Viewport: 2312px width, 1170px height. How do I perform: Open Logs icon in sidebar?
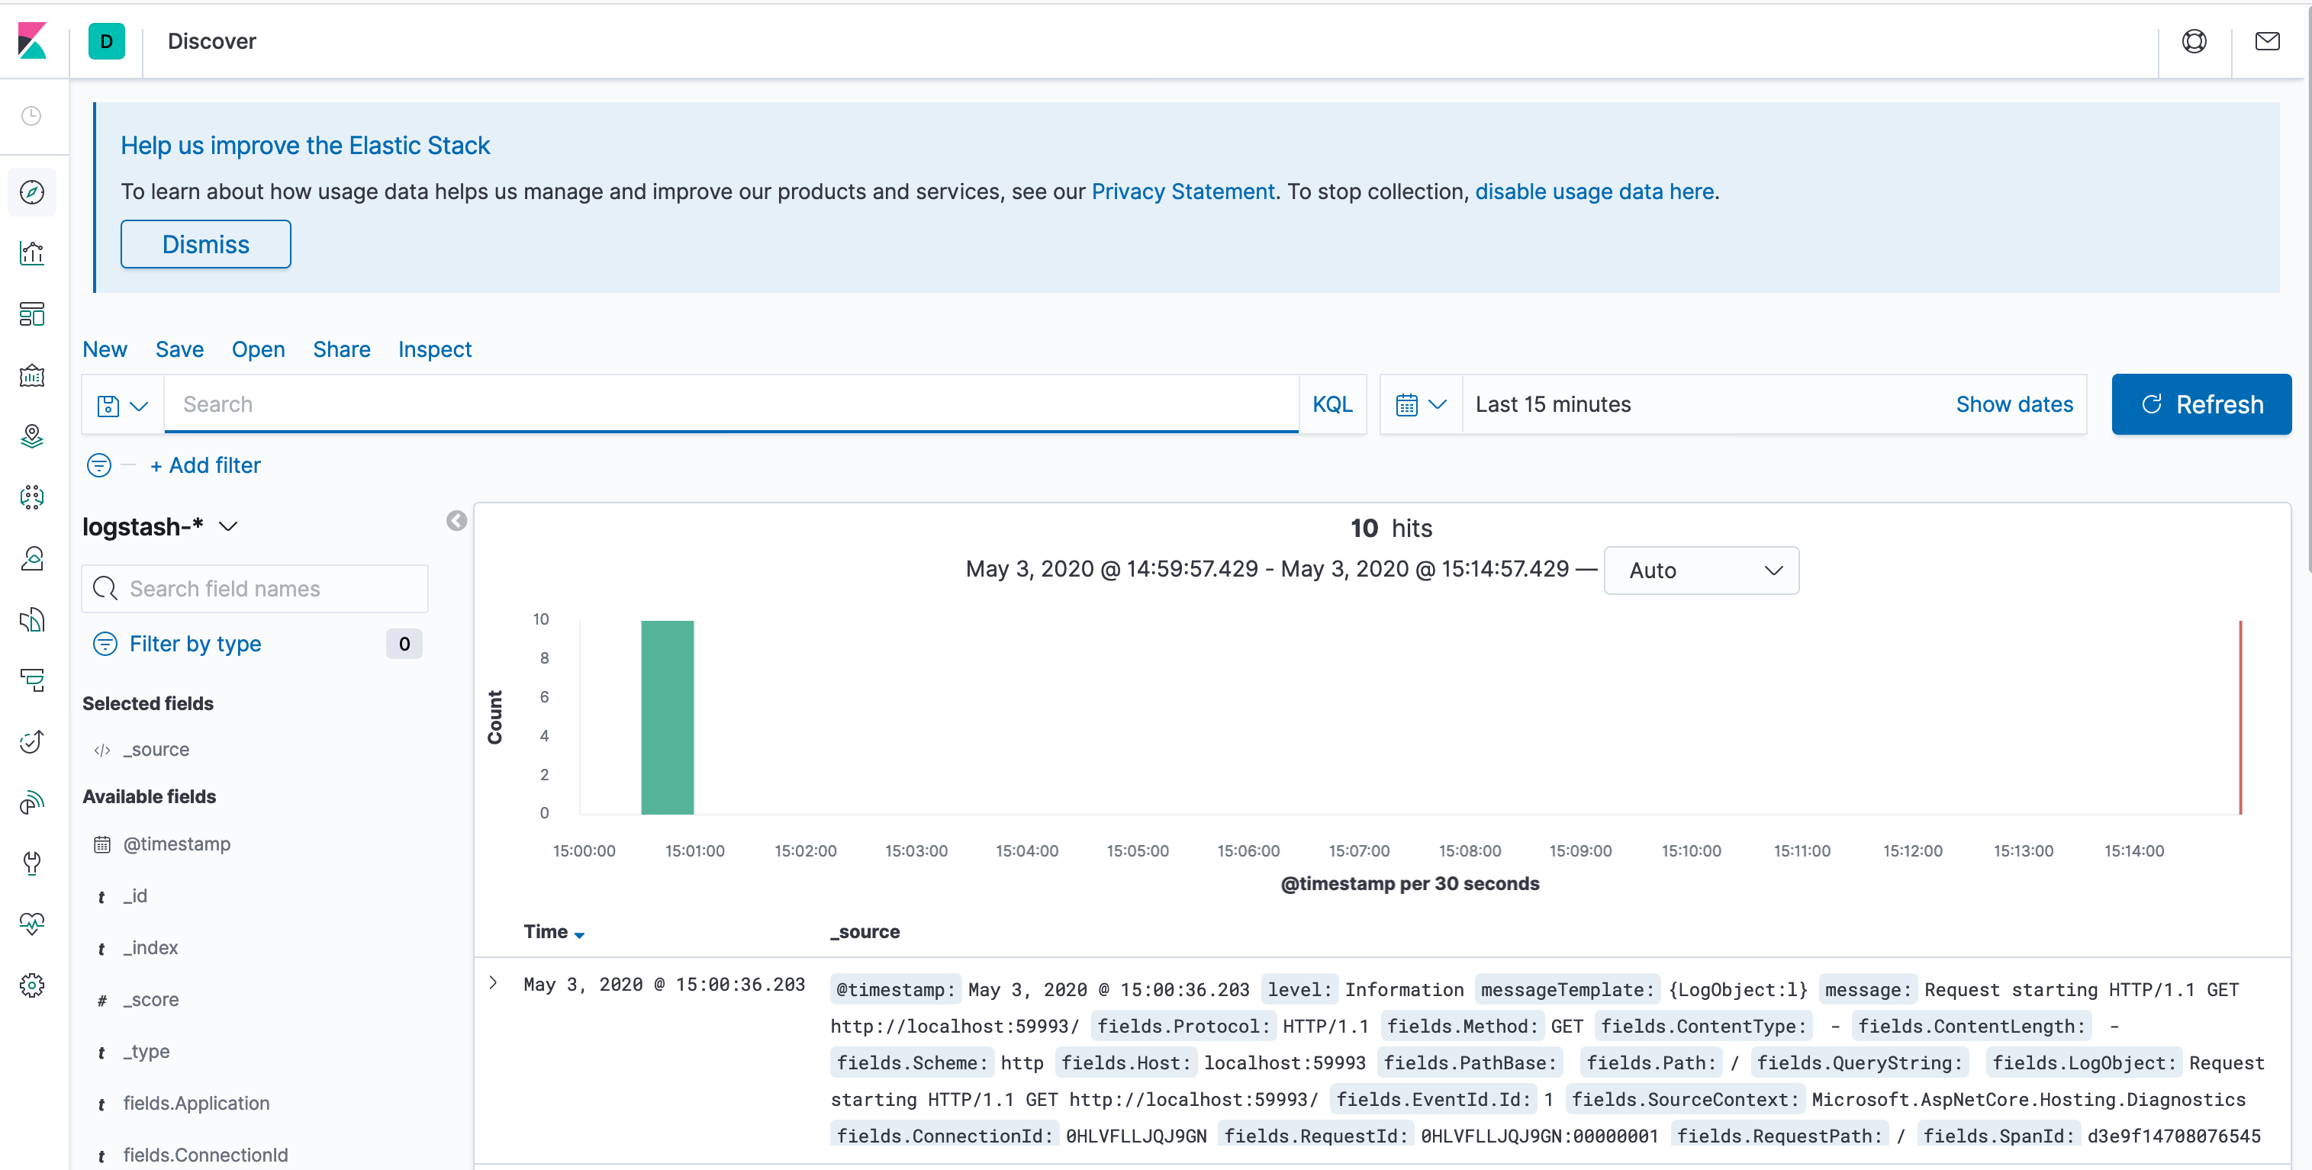click(x=32, y=619)
